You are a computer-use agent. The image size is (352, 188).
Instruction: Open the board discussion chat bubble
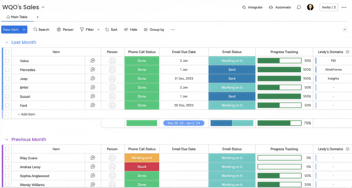(x=299, y=7)
